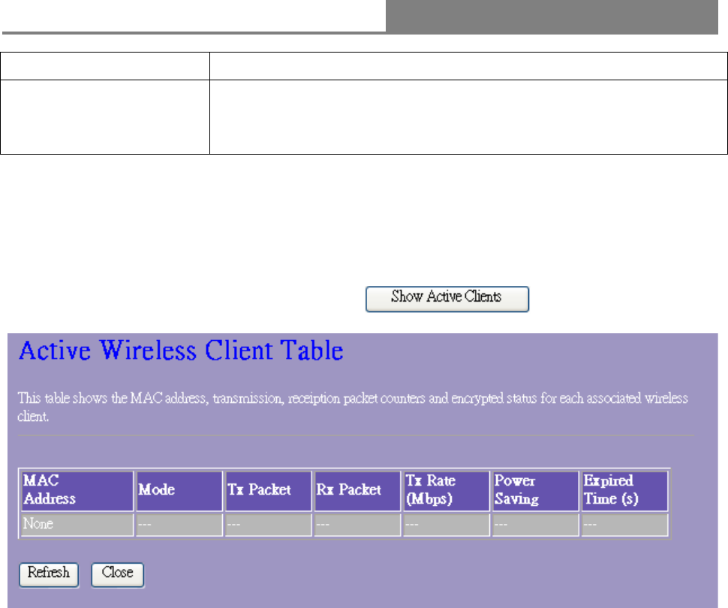The image size is (728, 608).
Task: Select the Tx Rate (Mbps) column header
Action: tap(447, 491)
